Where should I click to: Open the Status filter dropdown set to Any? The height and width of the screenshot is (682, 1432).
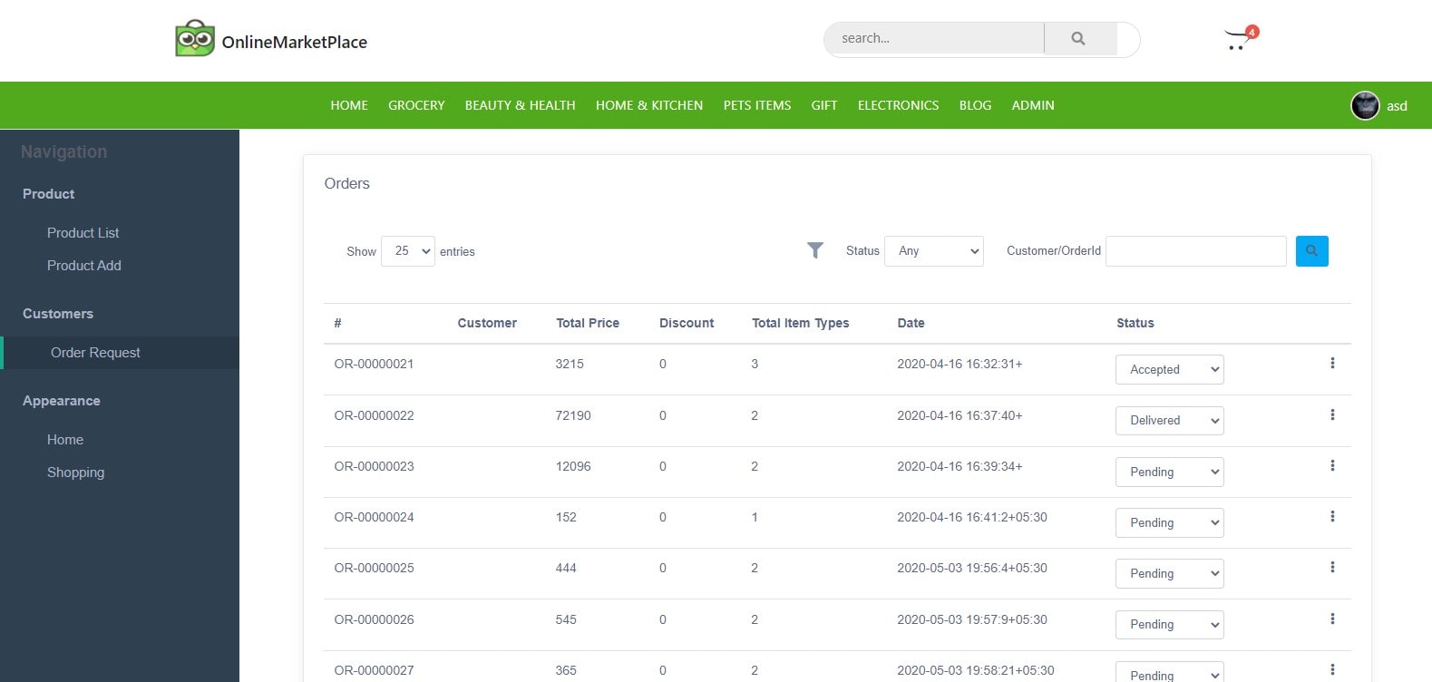934,251
